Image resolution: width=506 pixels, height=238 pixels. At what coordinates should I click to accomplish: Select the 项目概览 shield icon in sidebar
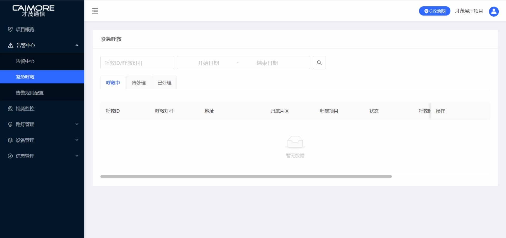[x=10, y=29]
